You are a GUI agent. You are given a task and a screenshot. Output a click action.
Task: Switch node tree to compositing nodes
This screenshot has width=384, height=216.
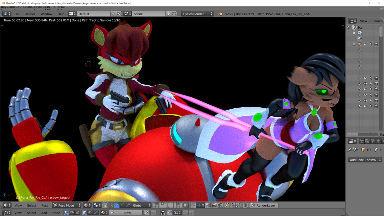click(x=72, y=213)
